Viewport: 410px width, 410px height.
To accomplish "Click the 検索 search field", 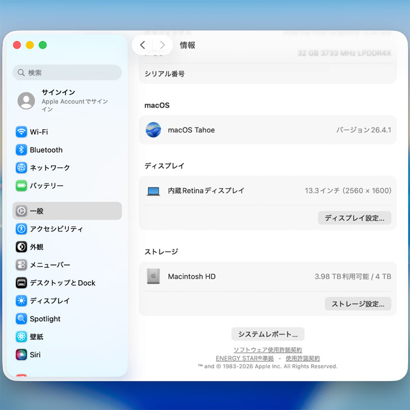I will [67, 72].
